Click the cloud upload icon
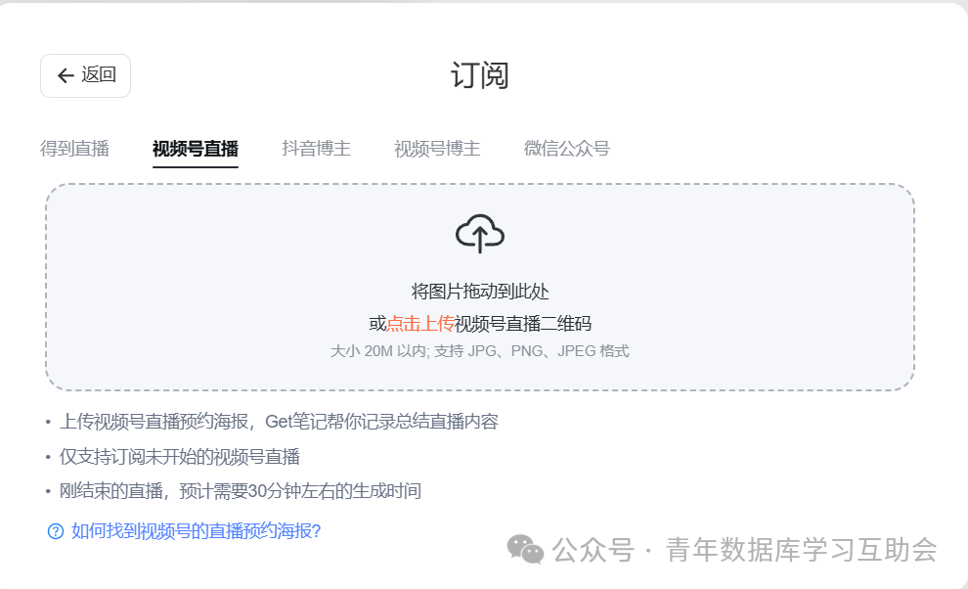 (x=480, y=234)
